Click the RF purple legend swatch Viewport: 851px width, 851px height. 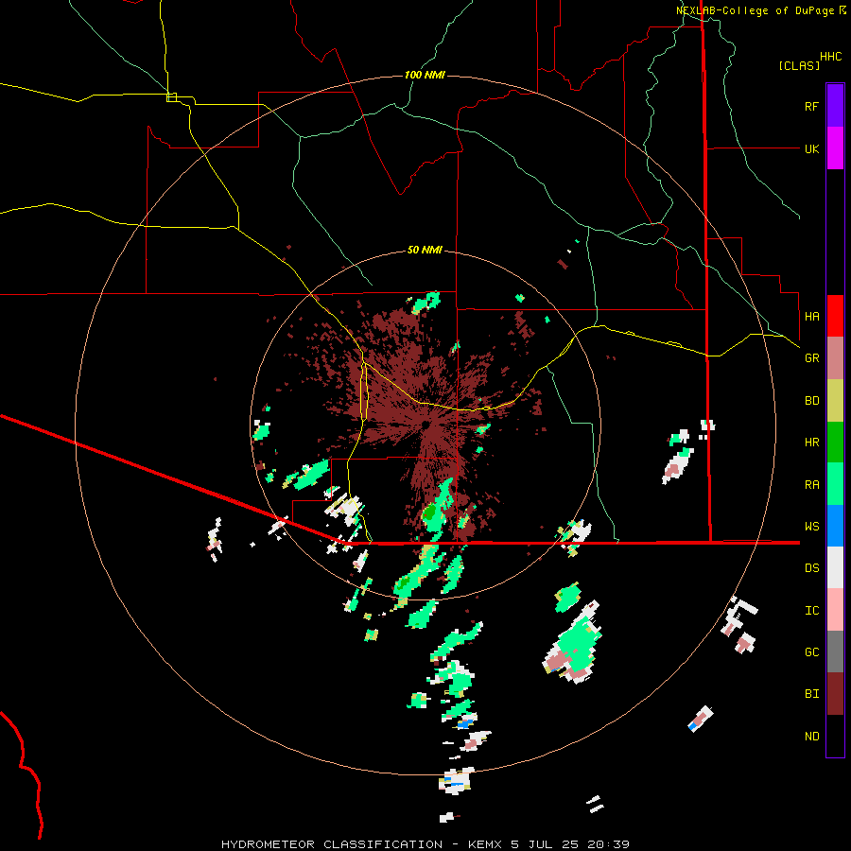pyautogui.click(x=835, y=106)
